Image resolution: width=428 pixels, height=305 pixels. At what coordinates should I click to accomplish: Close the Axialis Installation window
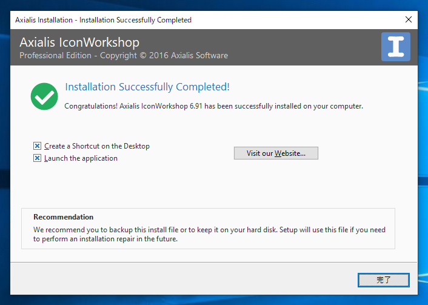point(409,19)
